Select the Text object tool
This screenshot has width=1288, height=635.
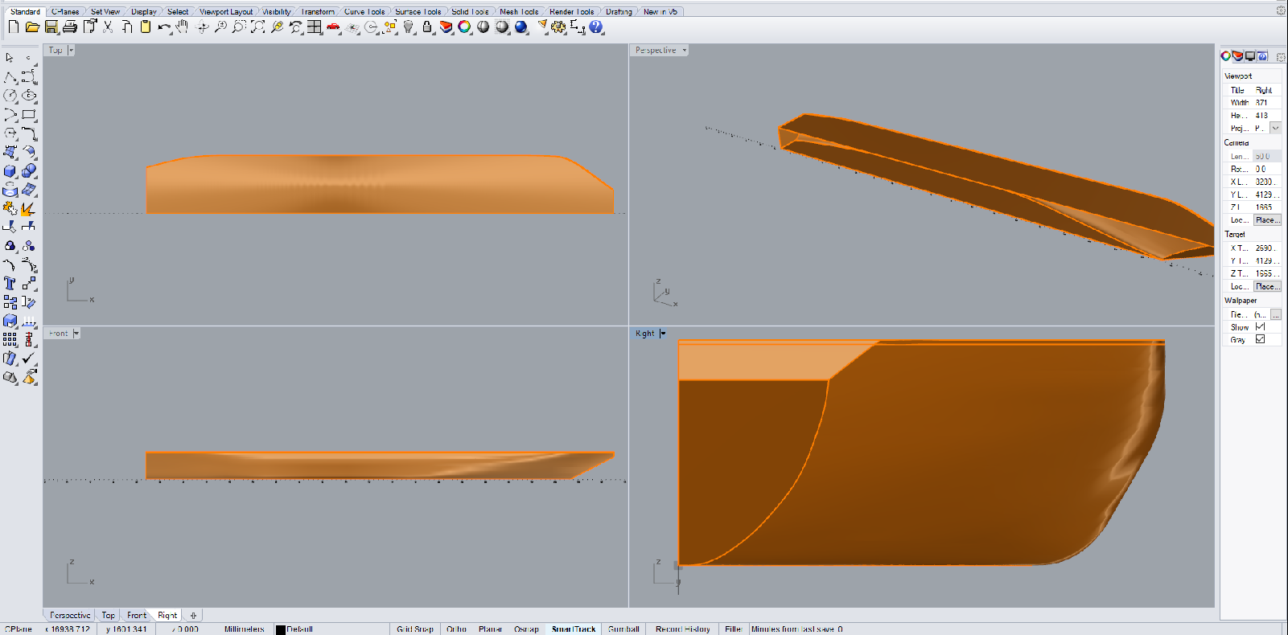[10, 284]
